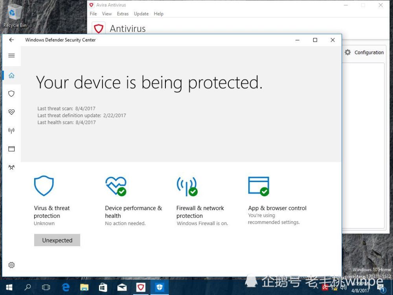Image resolution: width=393 pixels, height=295 pixels.
Task: Click the Last threat scan date text
Action: pyautogui.click(x=66, y=109)
